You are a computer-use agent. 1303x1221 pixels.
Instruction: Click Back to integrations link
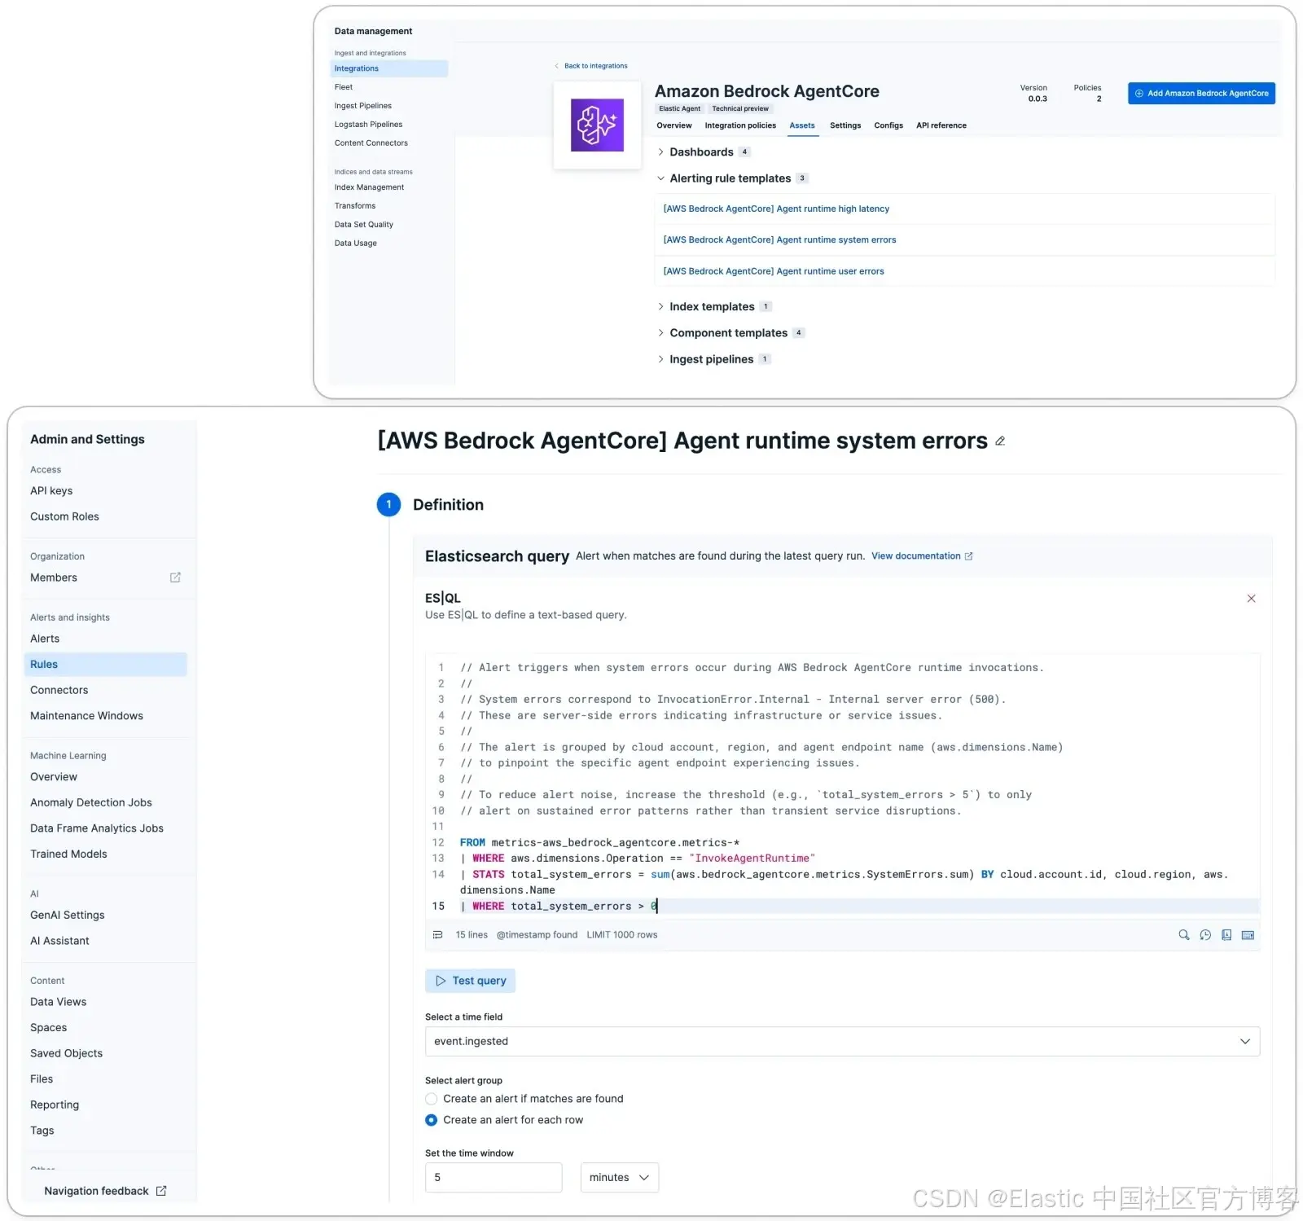click(596, 66)
